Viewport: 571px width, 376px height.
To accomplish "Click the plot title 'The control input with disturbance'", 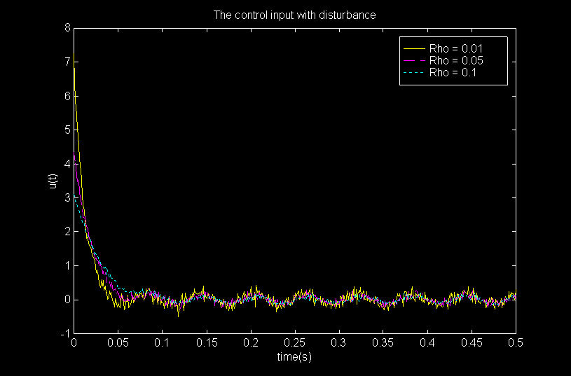I will [294, 15].
